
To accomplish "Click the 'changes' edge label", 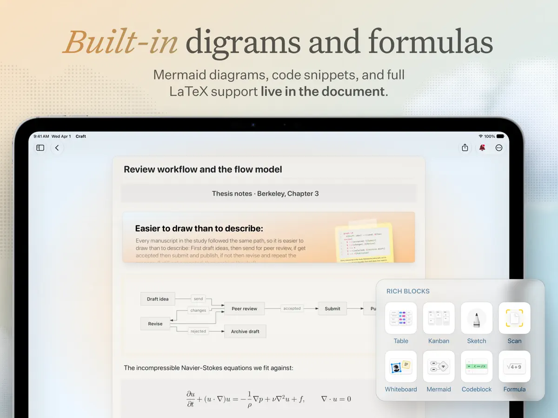I will point(198,310).
